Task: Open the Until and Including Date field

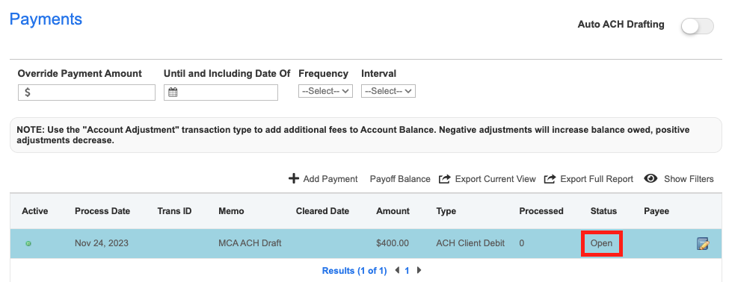Action: 221,93
